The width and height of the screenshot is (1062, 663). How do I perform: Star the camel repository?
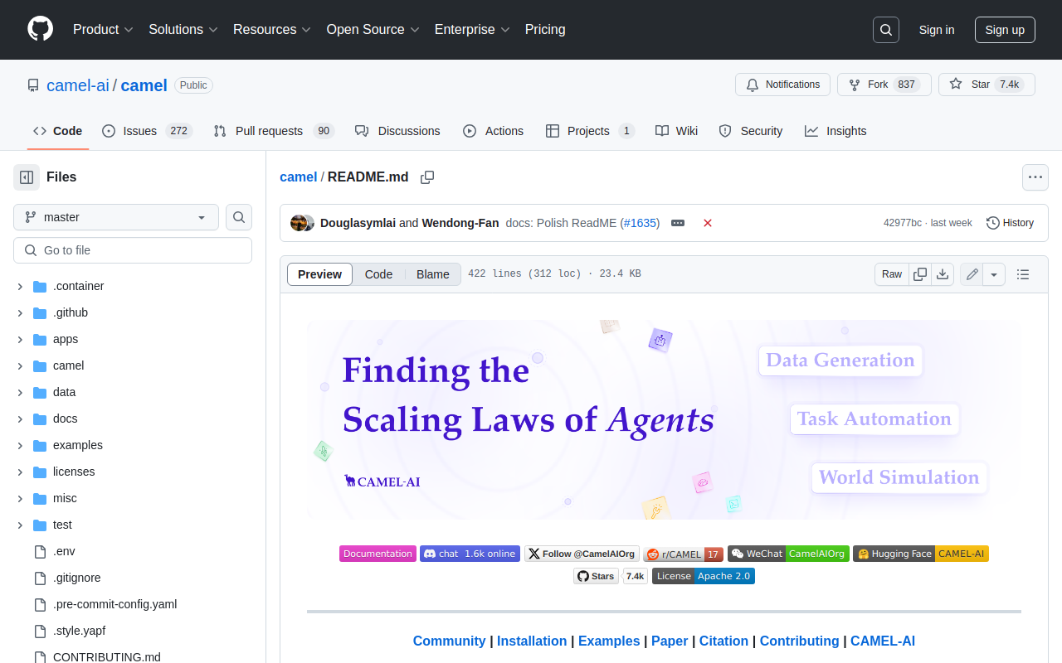986,85
